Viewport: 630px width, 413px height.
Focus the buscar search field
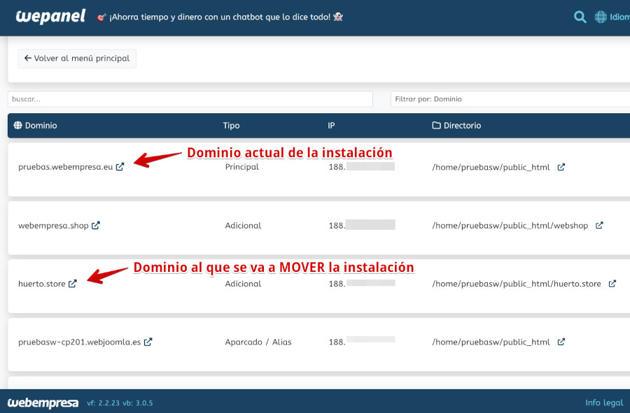[190, 99]
